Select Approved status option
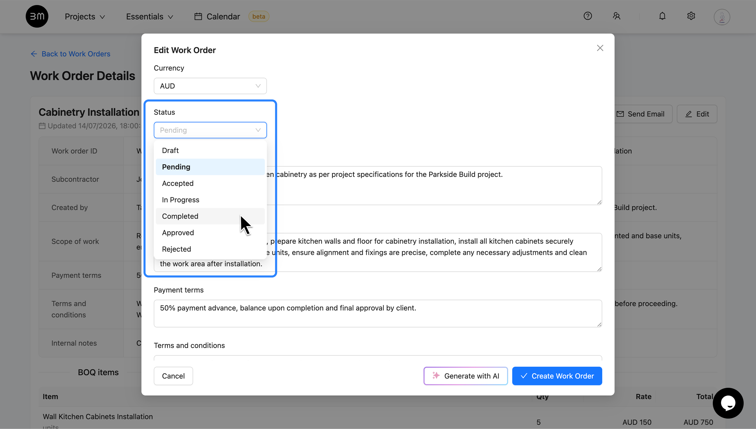 point(210,233)
